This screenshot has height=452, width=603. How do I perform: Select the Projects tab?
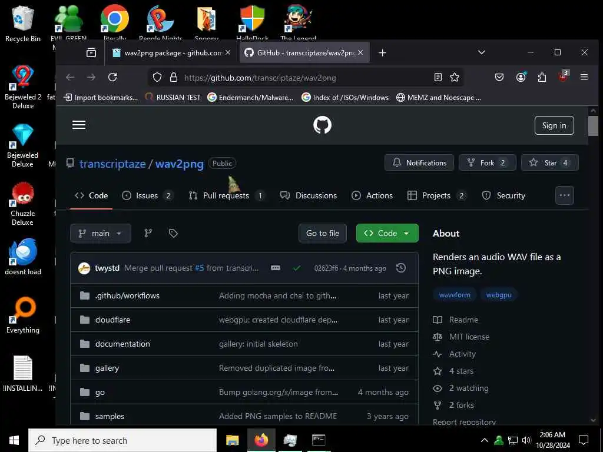(436, 195)
